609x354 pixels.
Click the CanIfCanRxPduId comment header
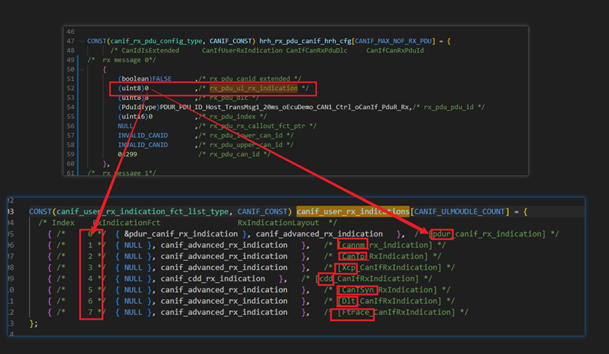(x=395, y=51)
